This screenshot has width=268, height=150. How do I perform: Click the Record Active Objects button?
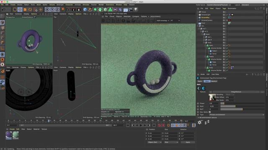[x=159, y=125]
